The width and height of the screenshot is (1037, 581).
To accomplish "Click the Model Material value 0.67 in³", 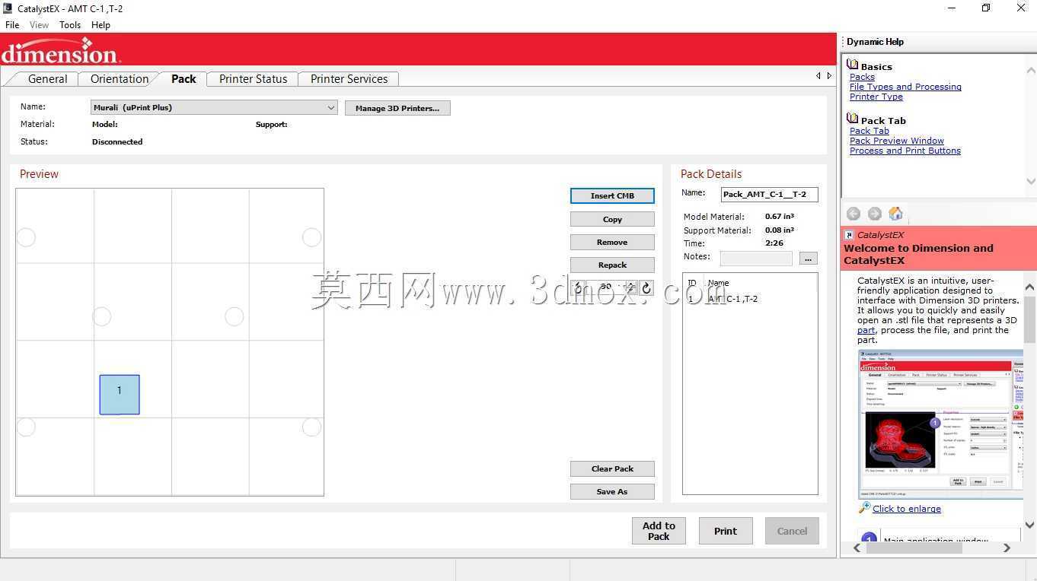I will [780, 217].
